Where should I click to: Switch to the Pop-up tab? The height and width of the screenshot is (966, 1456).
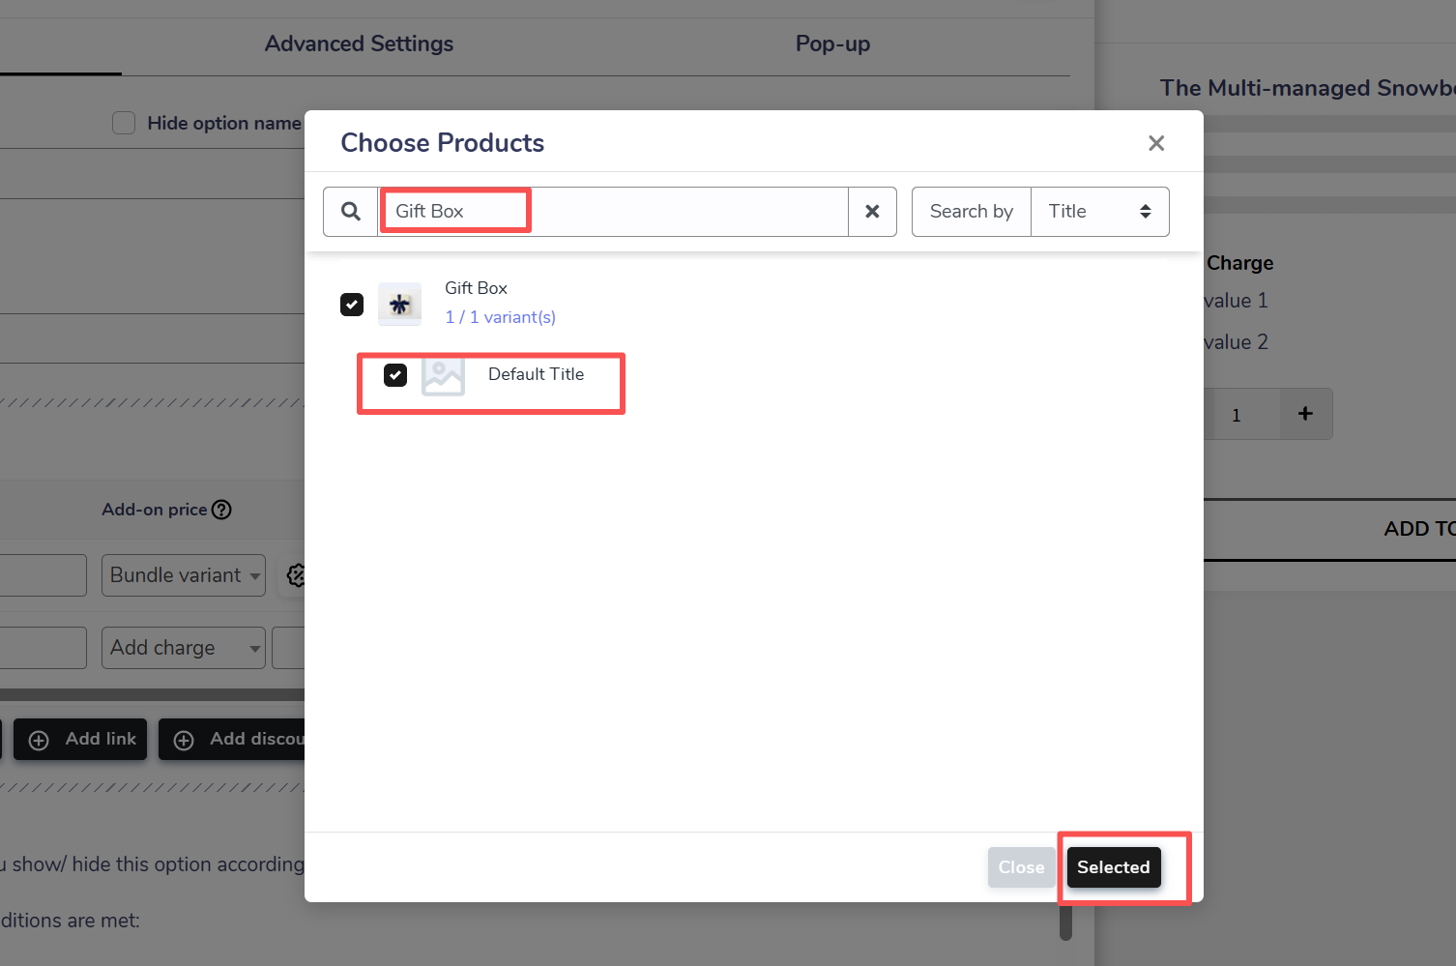832,44
